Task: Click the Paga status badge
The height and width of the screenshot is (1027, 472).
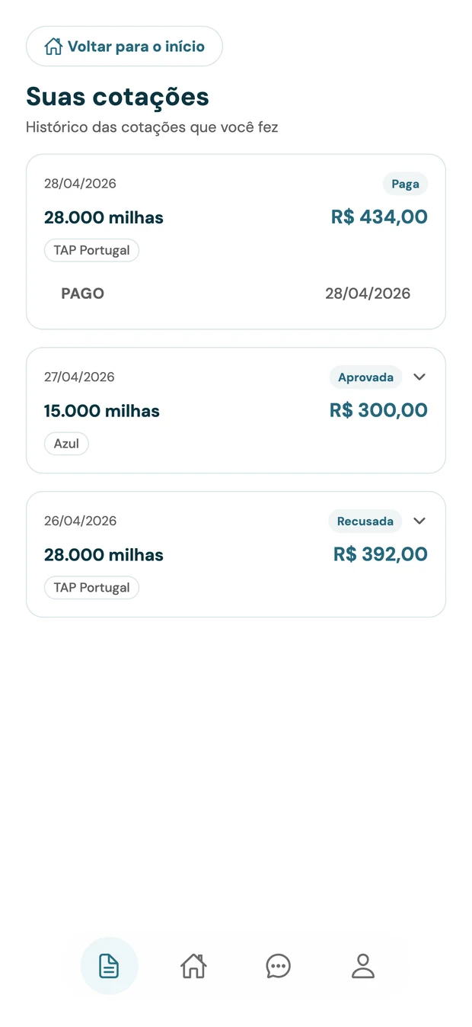Action: pyautogui.click(x=405, y=184)
